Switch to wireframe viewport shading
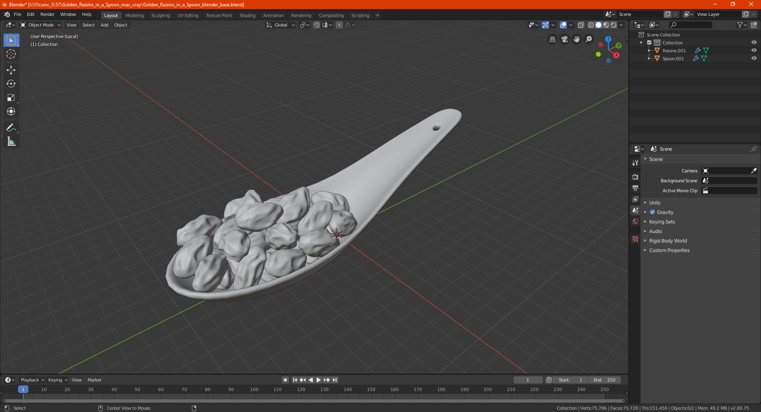The image size is (761, 412). click(x=591, y=25)
